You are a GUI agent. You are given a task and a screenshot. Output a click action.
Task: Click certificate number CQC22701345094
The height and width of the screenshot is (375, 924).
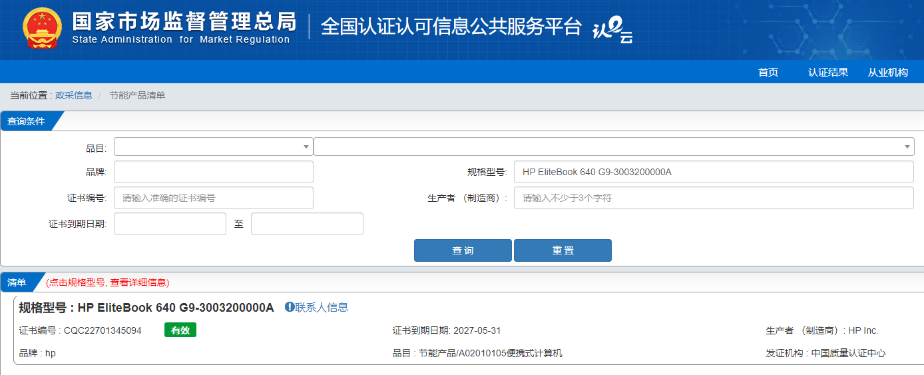103,330
